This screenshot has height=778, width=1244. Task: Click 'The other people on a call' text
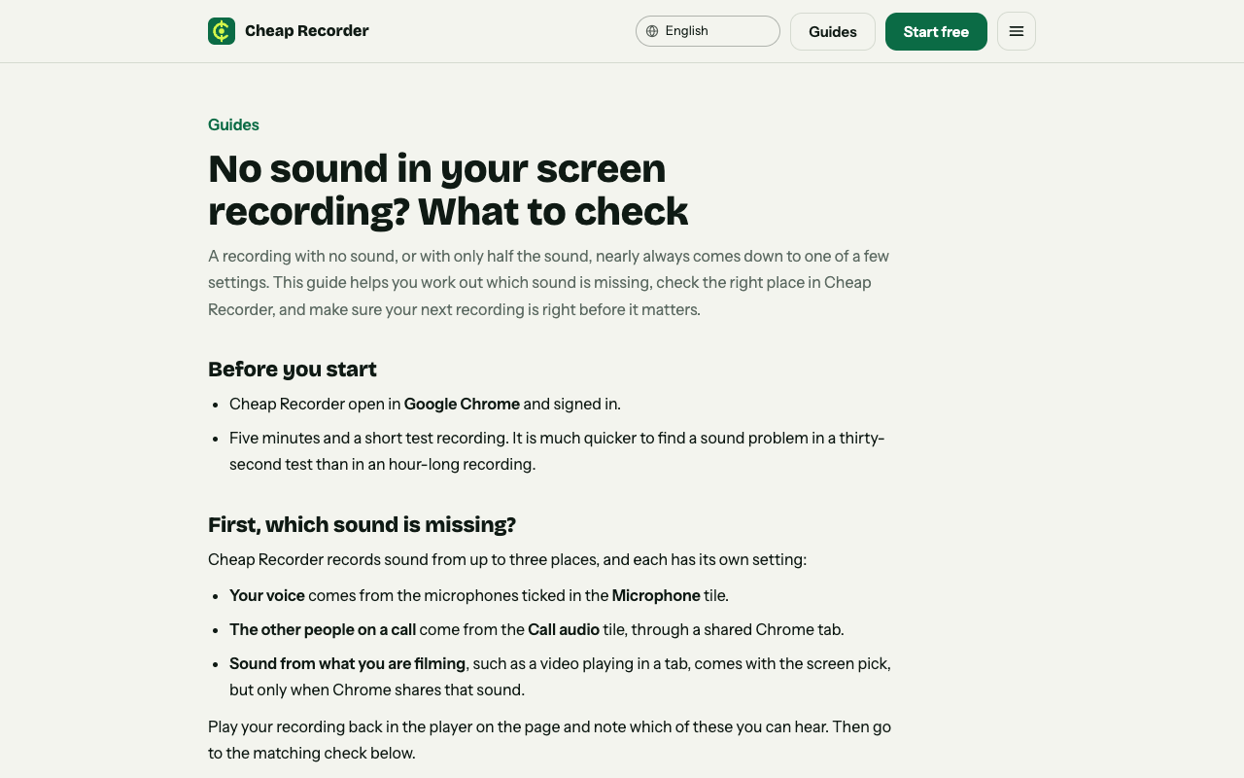pos(323,629)
